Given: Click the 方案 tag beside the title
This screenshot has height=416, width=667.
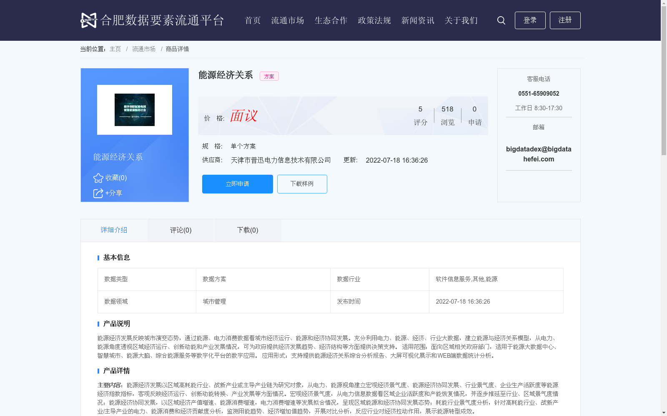Looking at the screenshot, I should coord(269,76).
